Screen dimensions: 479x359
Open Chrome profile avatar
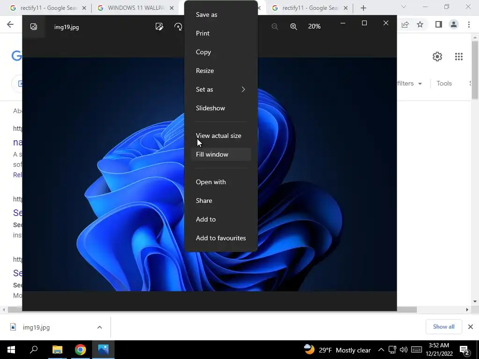click(x=454, y=24)
